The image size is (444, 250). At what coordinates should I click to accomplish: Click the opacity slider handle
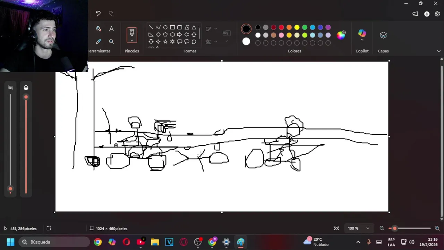coord(26,97)
